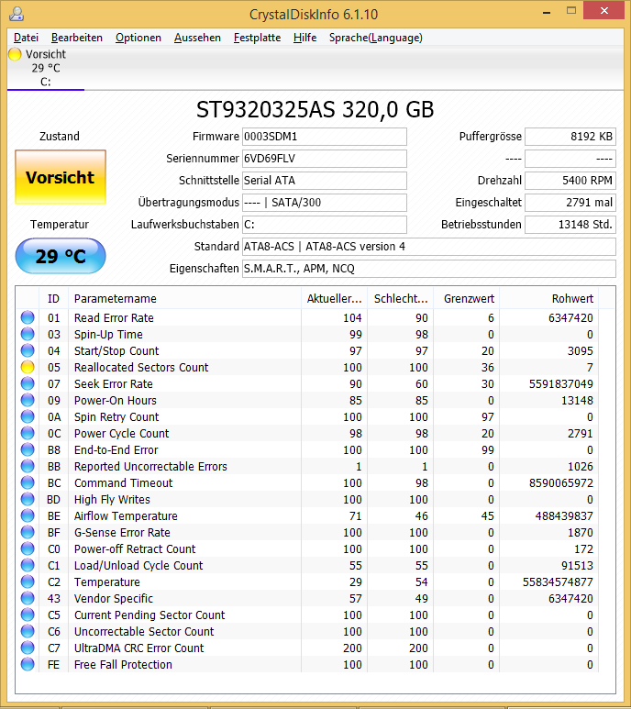
Task: Click blue status icon for Power-off Retract Count
Action: pyautogui.click(x=28, y=548)
